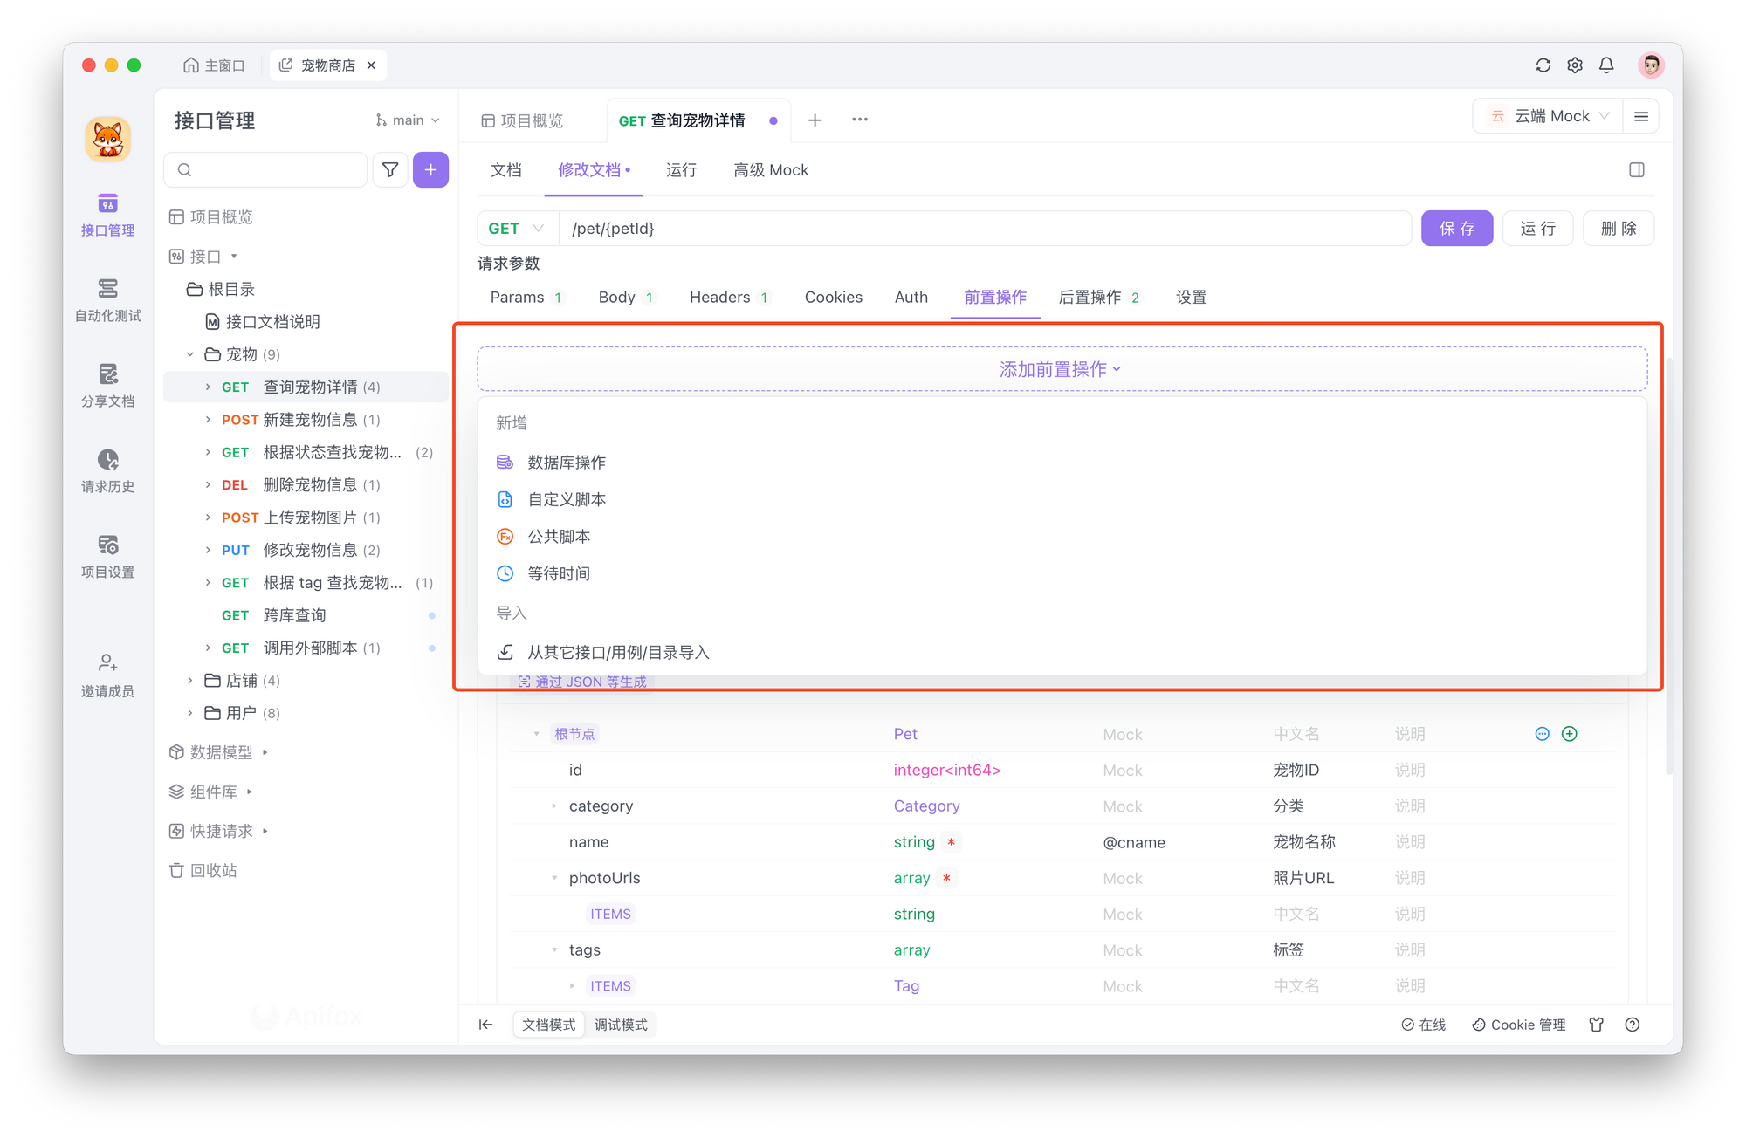Collapse the 宠物 folder
Screen dimensions: 1746x1138
(190, 354)
